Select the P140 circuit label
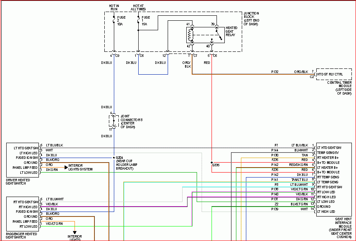Screen dimensions: 356x241 coord(275,194)
